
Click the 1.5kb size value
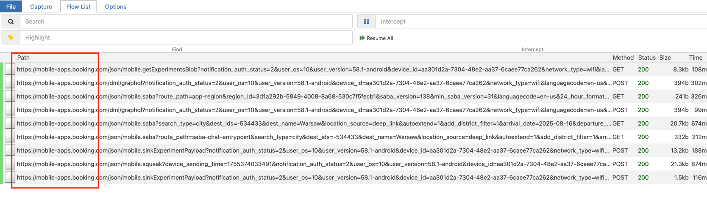click(x=681, y=178)
